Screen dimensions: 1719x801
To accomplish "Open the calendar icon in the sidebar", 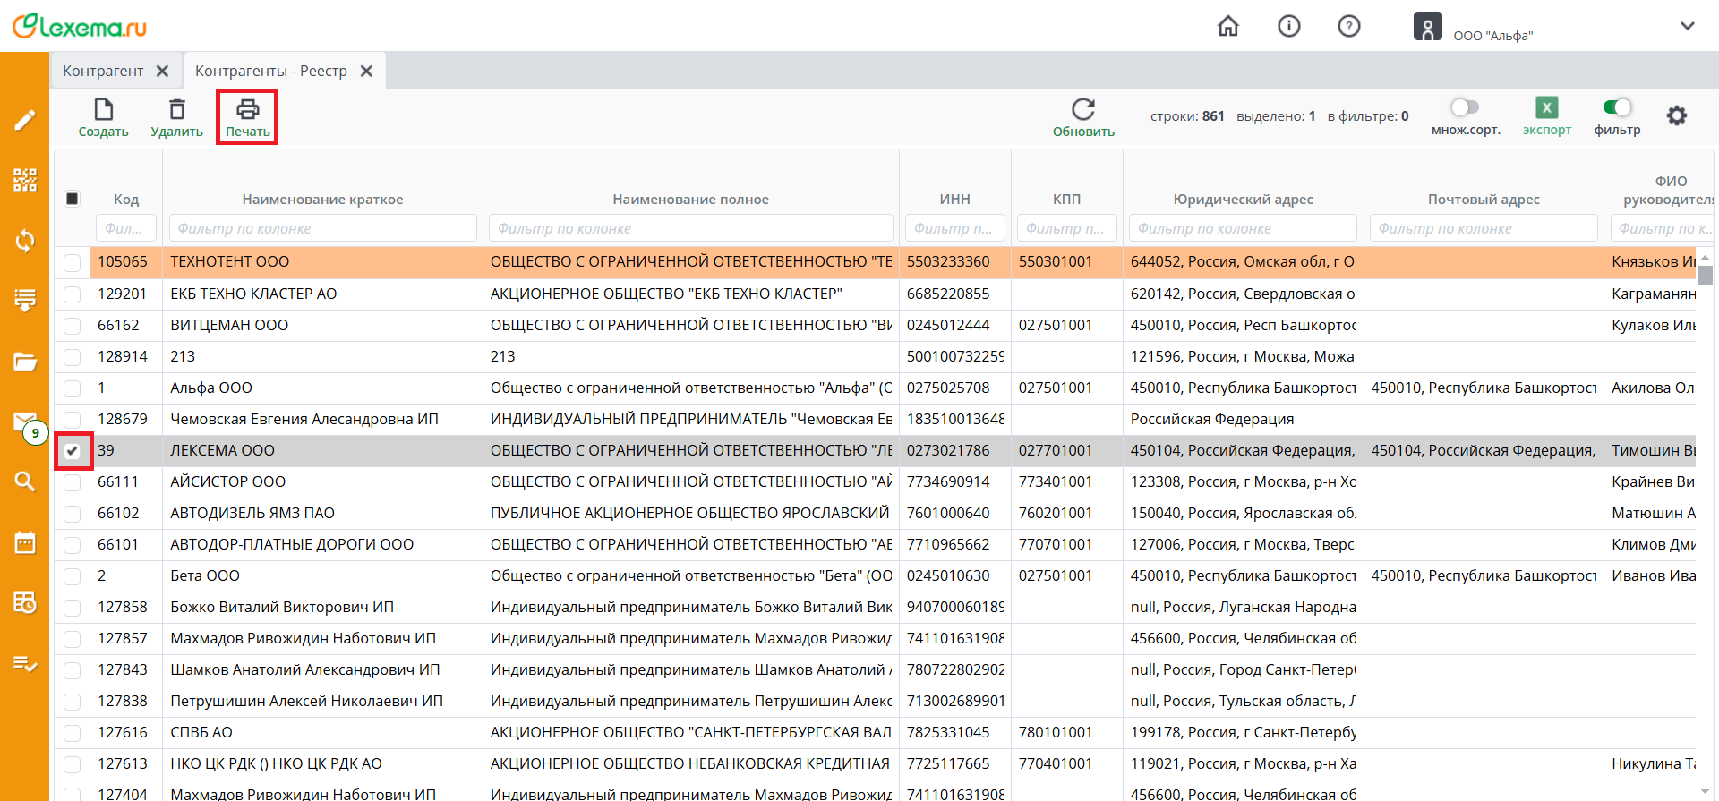I will [x=25, y=542].
